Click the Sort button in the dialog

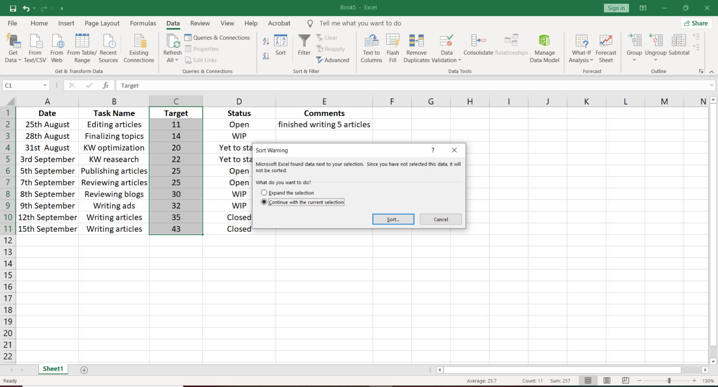click(393, 219)
